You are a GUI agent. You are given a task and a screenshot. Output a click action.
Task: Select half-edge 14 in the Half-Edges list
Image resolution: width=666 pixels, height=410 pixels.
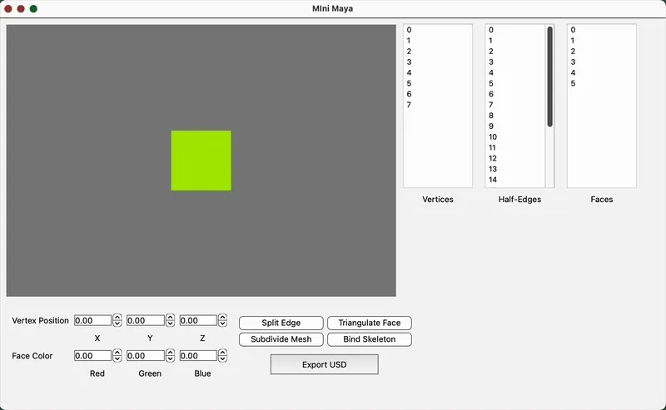[x=493, y=180]
